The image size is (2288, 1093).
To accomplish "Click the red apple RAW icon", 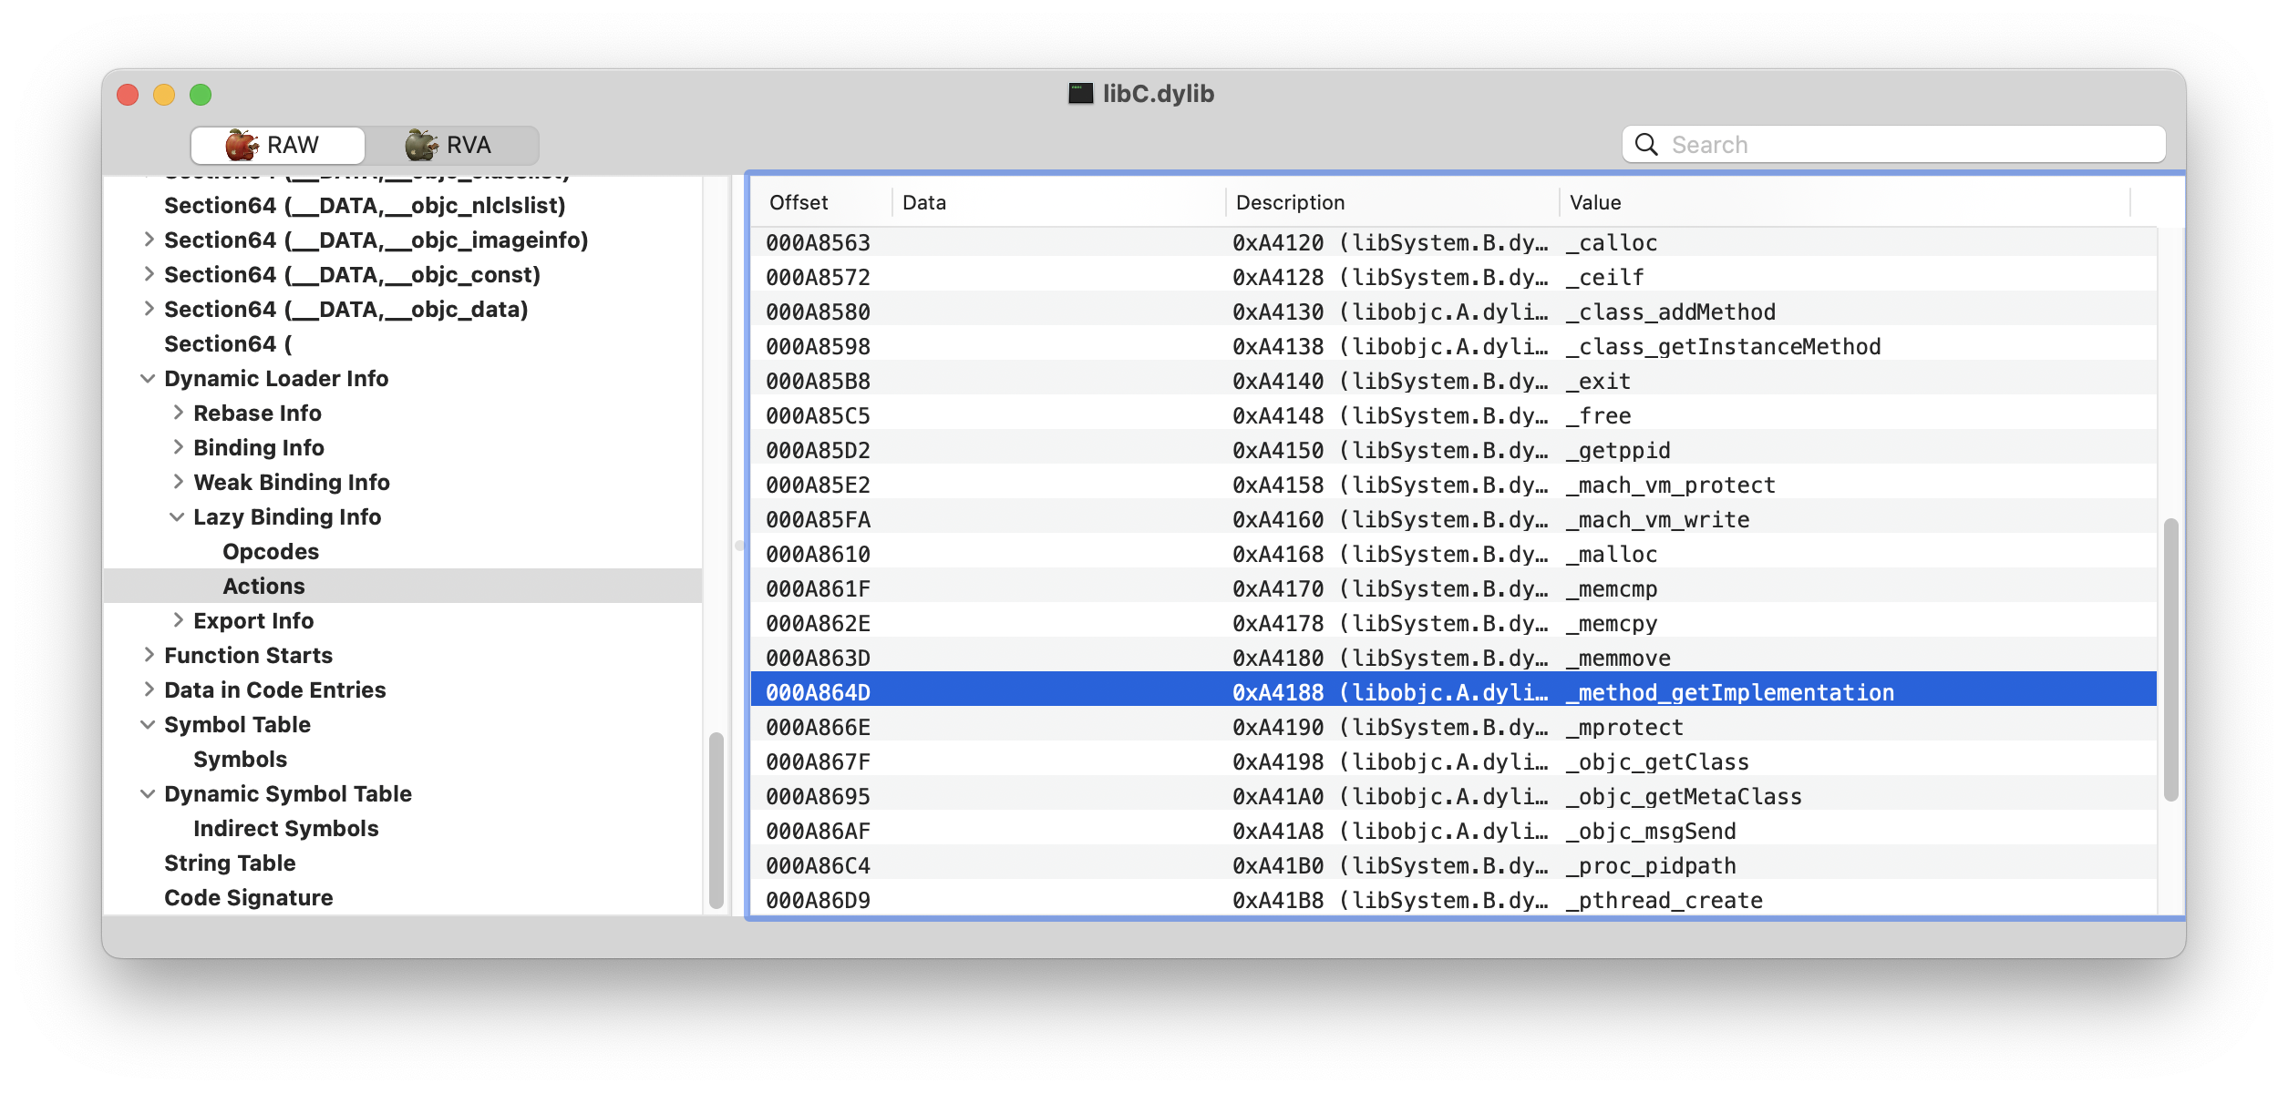I will coord(242,145).
